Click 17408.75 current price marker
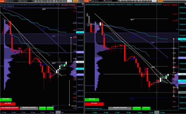Image resolution: width=186 pixels, height=114 pixels. (x=182, y=74)
